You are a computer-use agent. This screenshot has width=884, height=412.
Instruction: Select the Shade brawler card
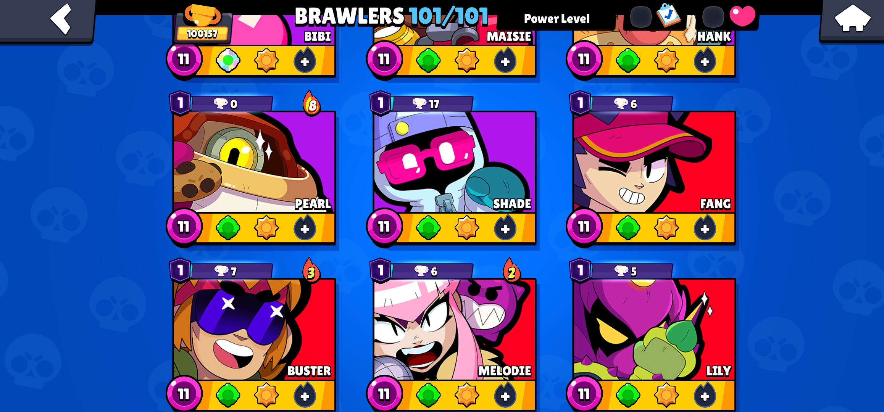click(x=455, y=162)
